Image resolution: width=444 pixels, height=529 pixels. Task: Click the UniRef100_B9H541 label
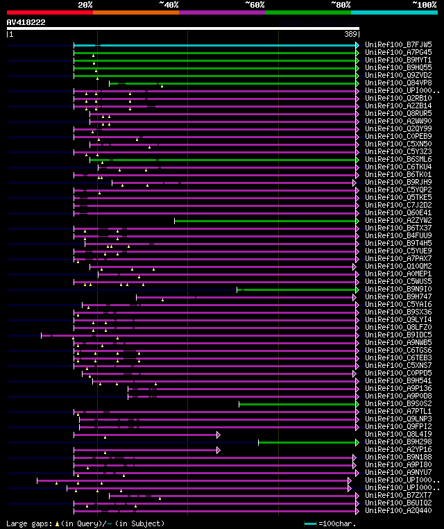coord(398,380)
